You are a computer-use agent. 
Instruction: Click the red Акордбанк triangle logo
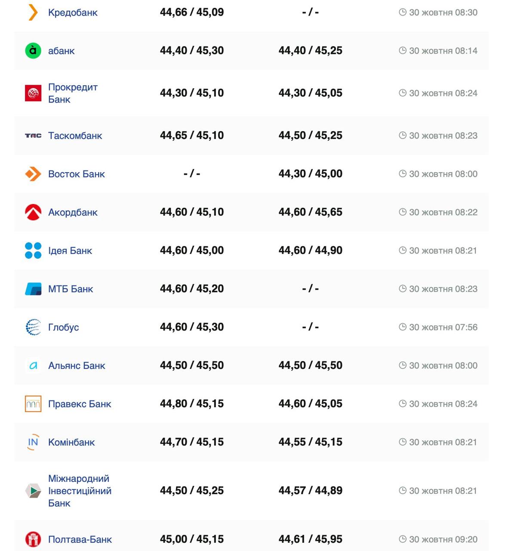point(33,212)
